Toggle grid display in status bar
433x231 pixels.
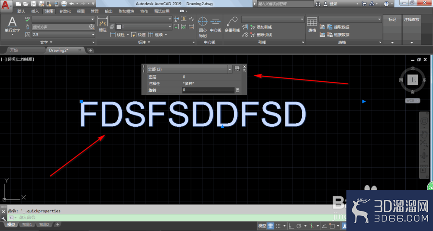271,226
